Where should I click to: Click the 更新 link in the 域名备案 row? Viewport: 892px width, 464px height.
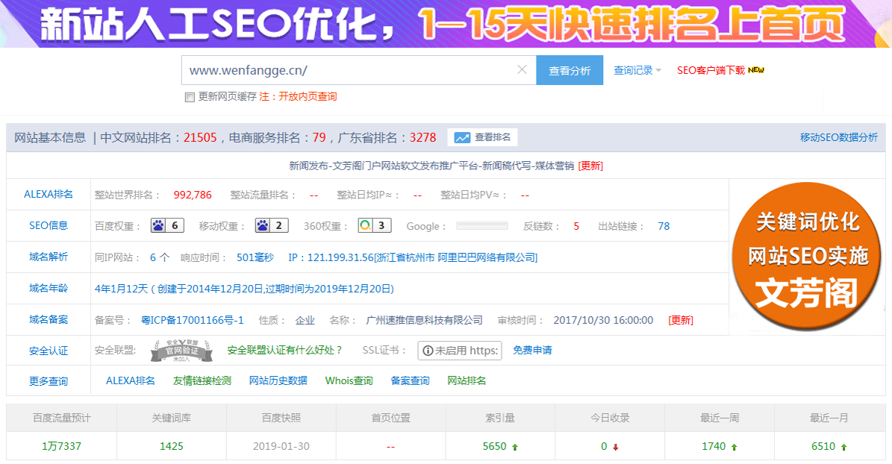click(681, 320)
